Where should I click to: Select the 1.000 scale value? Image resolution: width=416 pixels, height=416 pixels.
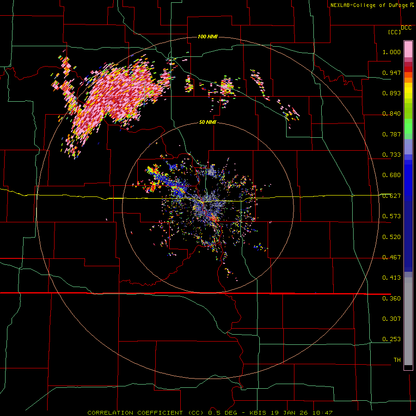coord(392,52)
